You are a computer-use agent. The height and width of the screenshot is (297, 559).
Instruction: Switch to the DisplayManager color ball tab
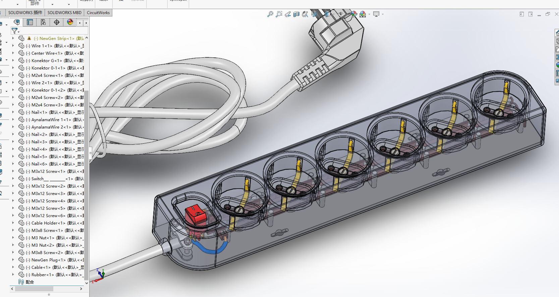point(70,22)
